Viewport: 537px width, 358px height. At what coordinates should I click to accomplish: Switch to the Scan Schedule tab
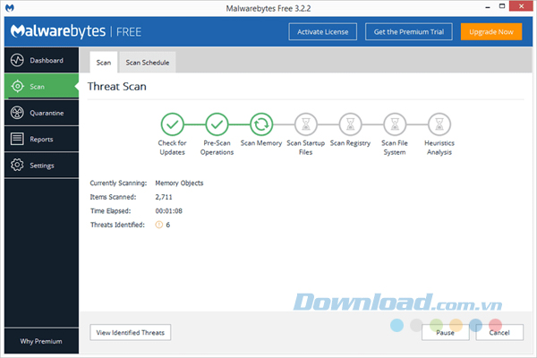148,63
